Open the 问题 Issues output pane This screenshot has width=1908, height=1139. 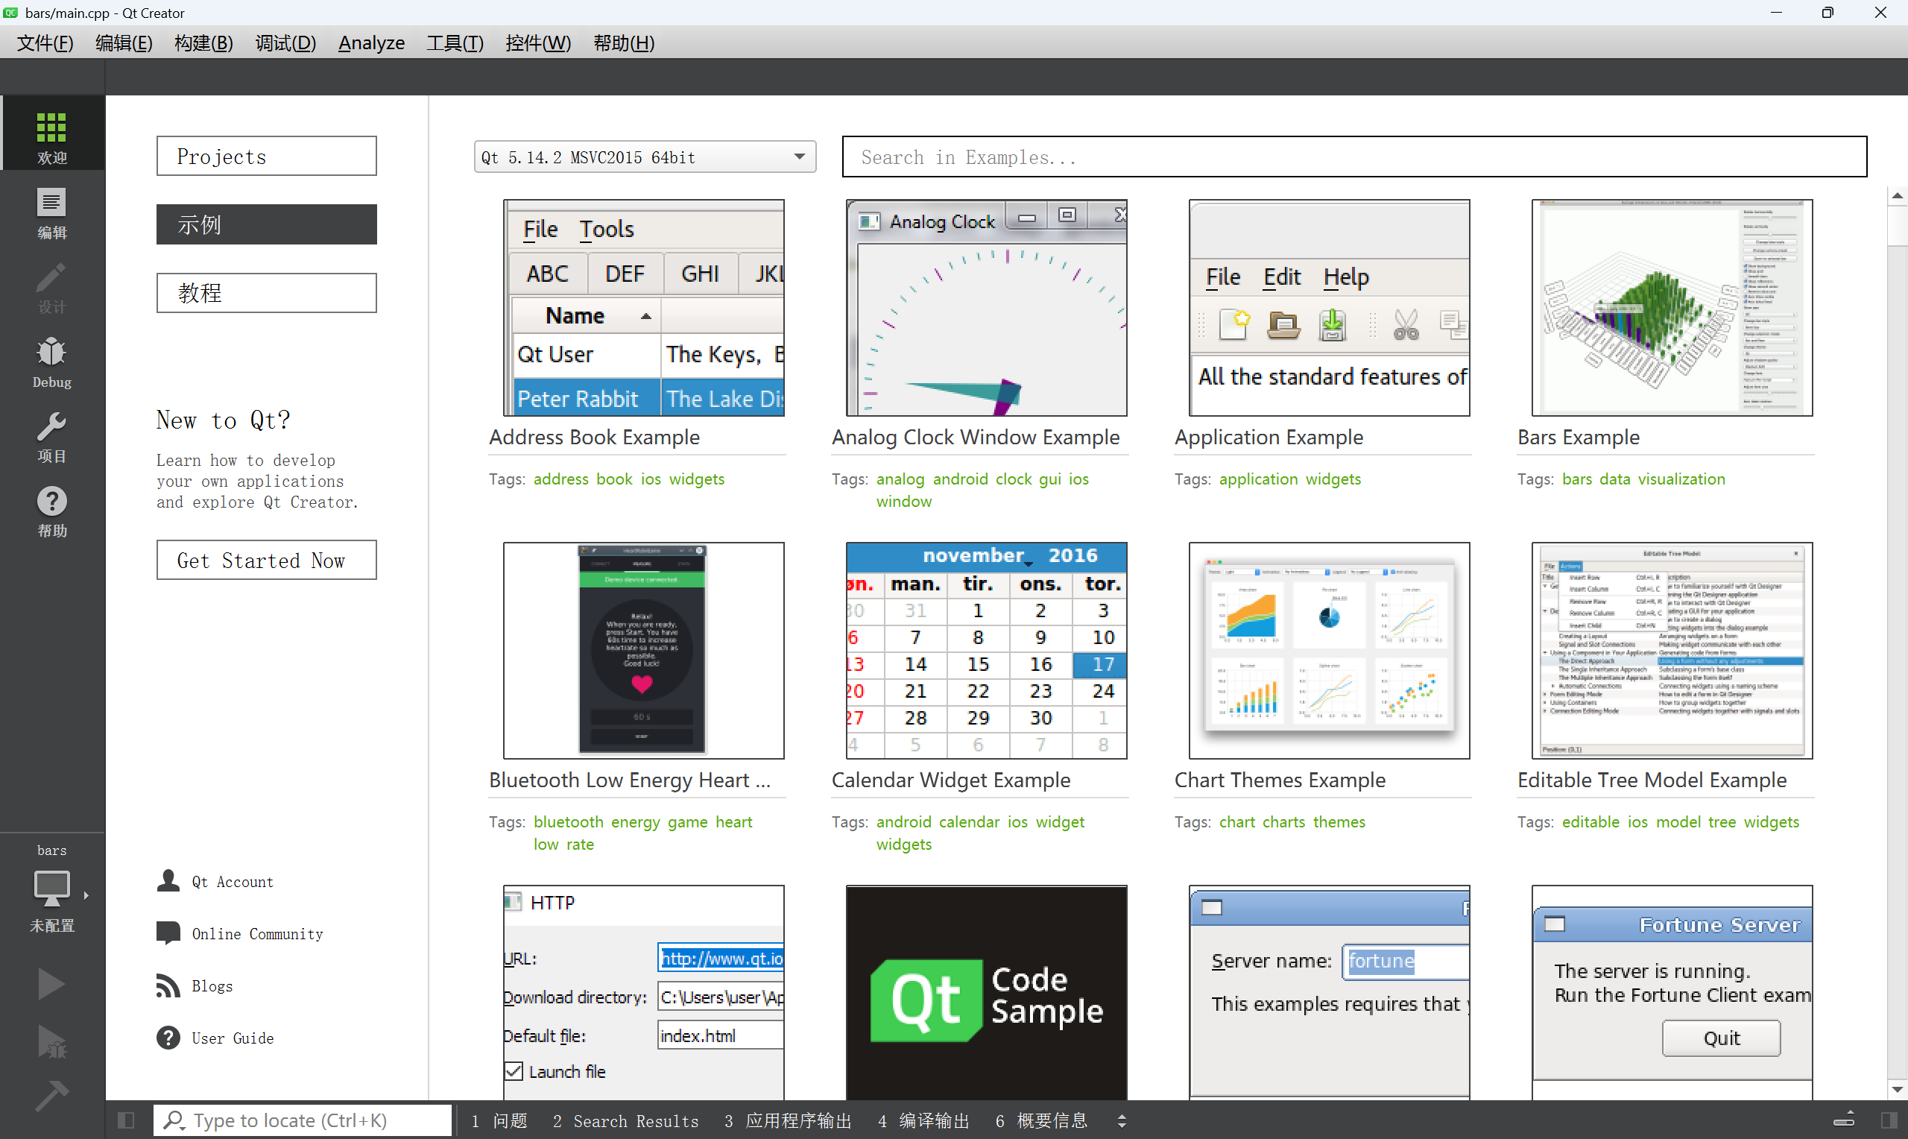499,1120
